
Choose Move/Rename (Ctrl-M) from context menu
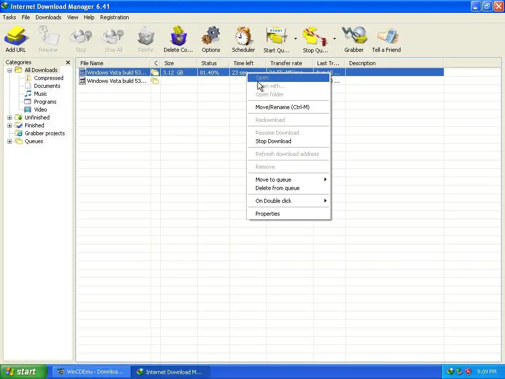coord(289,107)
